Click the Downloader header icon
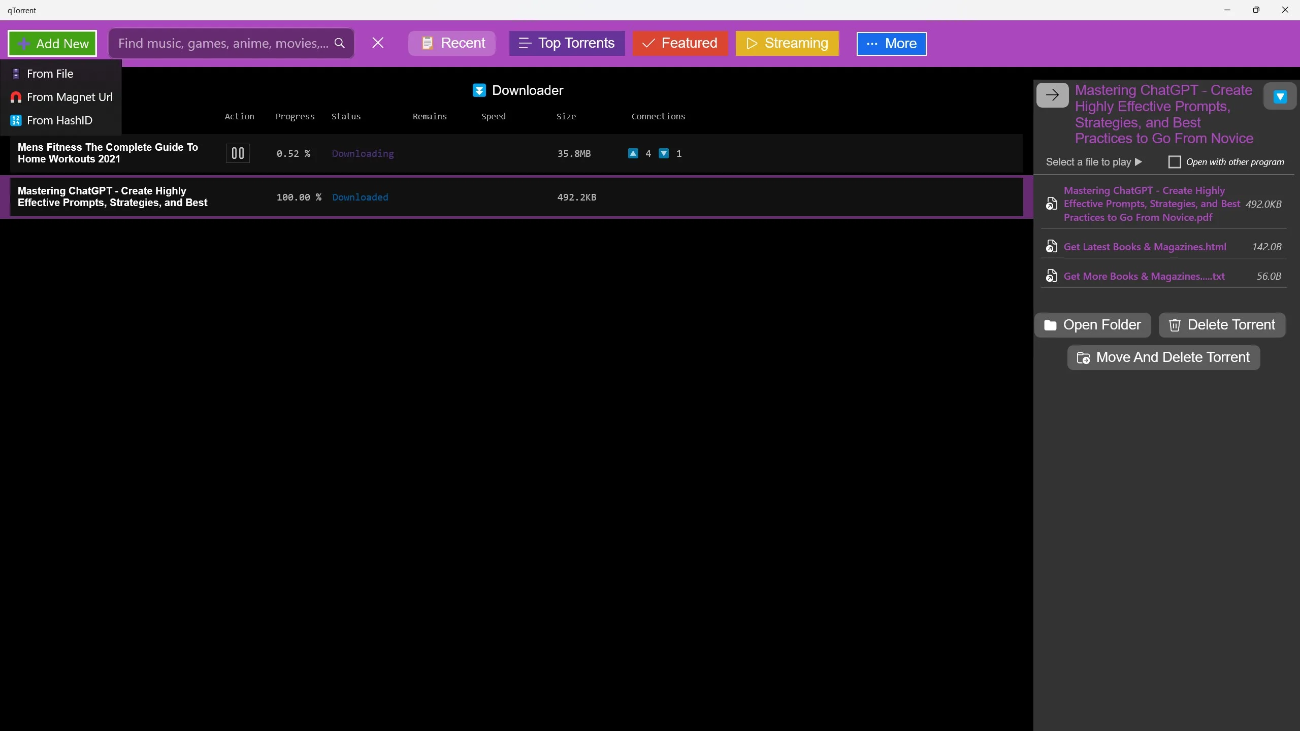Image resolution: width=1300 pixels, height=731 pixels. [479, 90]
